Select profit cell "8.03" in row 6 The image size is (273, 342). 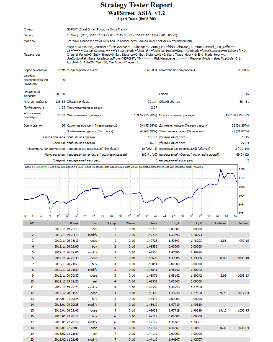coord(223,258)
